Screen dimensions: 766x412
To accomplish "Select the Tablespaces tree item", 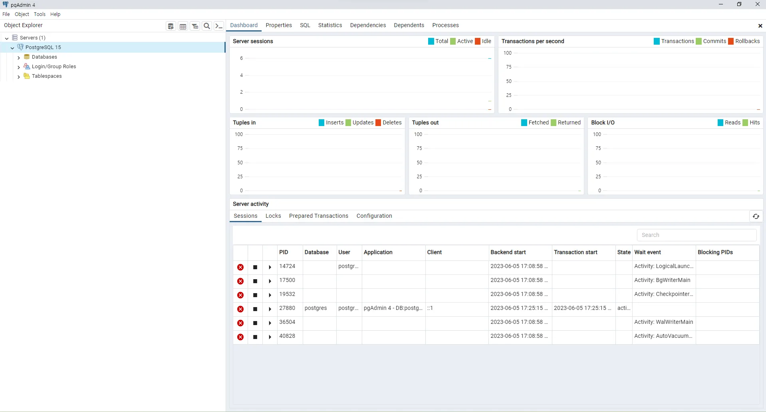I will [x=47, y=76].
